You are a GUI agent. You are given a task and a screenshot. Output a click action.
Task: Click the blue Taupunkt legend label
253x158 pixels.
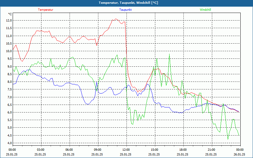pos(125,10)
